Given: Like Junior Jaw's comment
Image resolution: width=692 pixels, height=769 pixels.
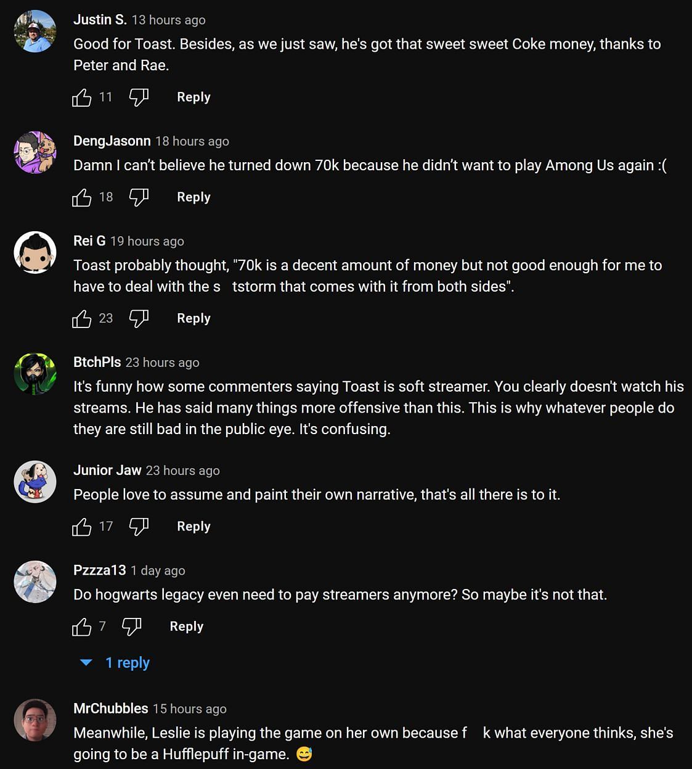Looking at the screenshot, I should [x=81, y=526].
